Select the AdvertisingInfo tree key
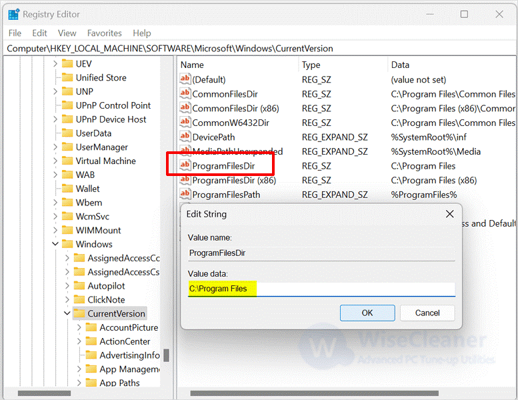This screenshot has height=400, width=518. pyautogui.click(x=129, y=355)
